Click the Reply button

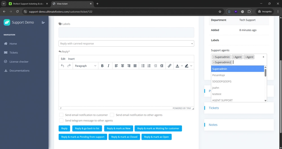point(64,128)
